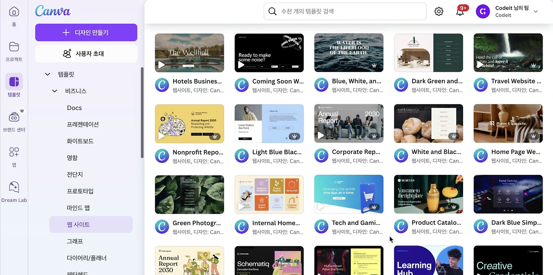Click the crown badge on White and Black thumbnail
Screen dimensions: 553x275
click(454, 136)
